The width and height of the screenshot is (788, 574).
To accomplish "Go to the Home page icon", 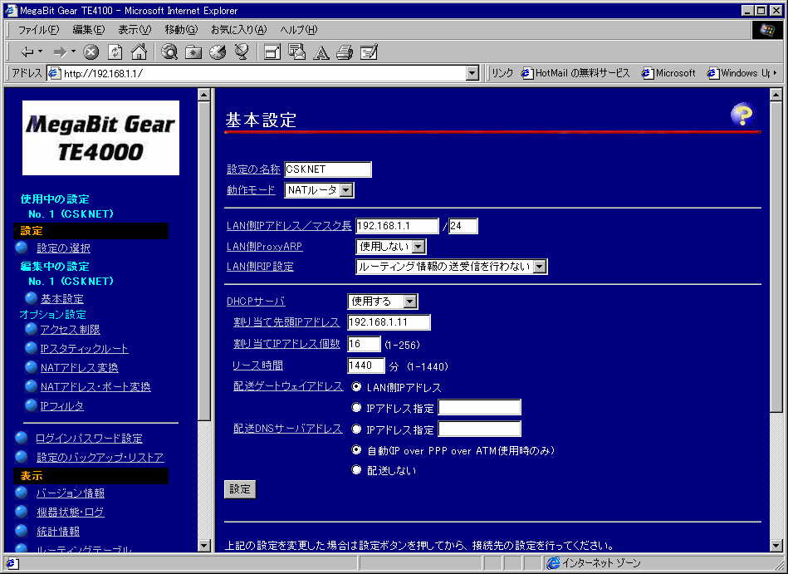I will coord(139,52).
